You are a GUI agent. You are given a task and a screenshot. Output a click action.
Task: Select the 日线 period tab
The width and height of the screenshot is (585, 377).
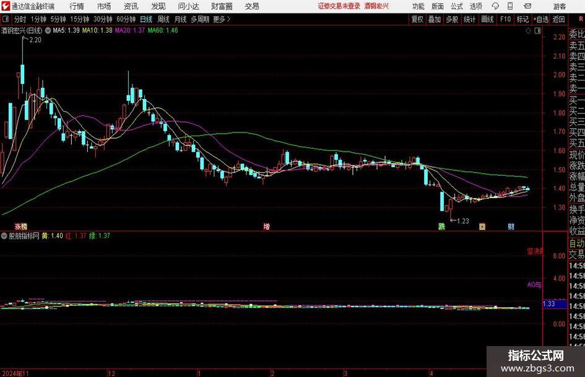[x=146, y=19]
